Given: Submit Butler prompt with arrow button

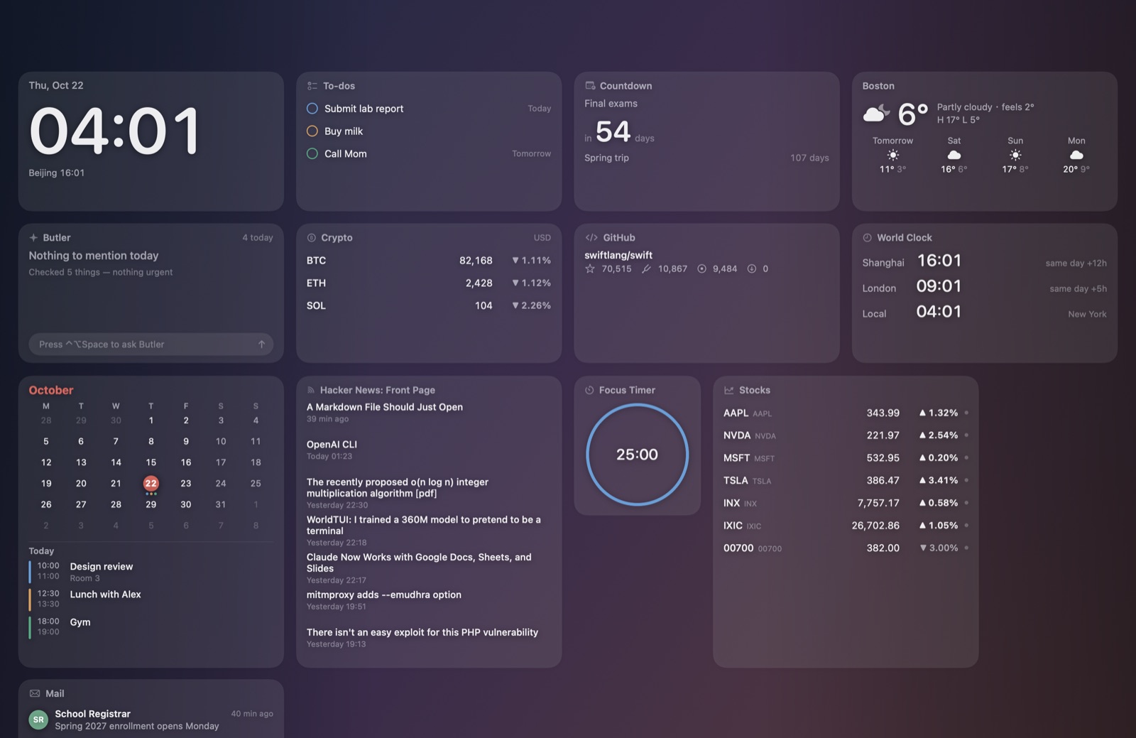Looking at the screenshot, I should coord(261,344).
